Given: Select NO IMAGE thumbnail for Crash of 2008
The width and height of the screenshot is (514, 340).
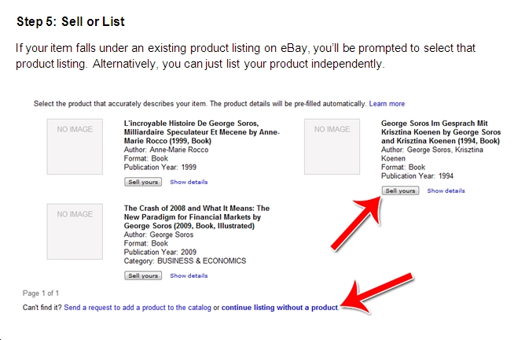Looking at the screenshot, I should point(75,231).
